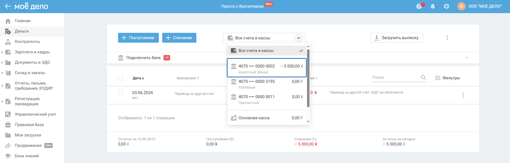Viewport: 510px width, 163px height.
Task: Open the Фильтры sliders icon
Action: [438, 78]
